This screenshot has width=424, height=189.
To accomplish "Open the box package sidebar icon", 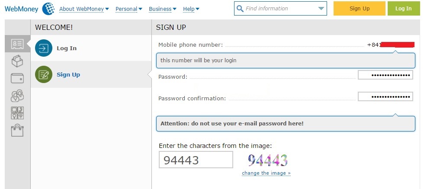I will [x=17, y=61].
